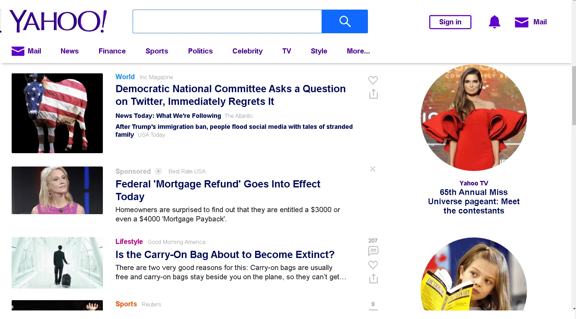Viewport: 576px width, 319px height.
Task: Open the notifications bell
Action: click(494, 22)
